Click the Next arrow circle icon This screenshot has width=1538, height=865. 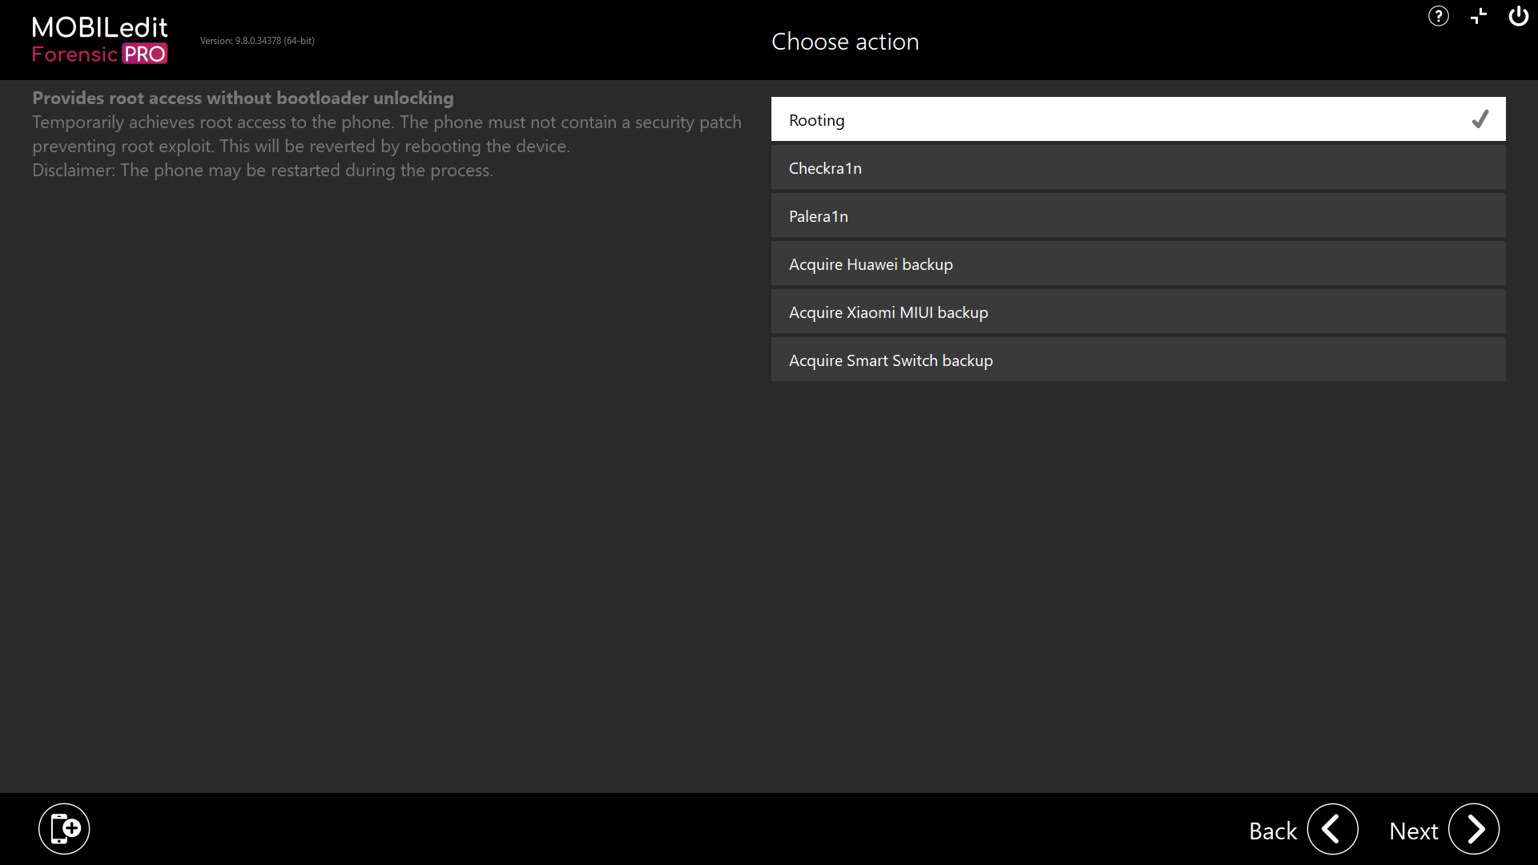coord(1474,829)
